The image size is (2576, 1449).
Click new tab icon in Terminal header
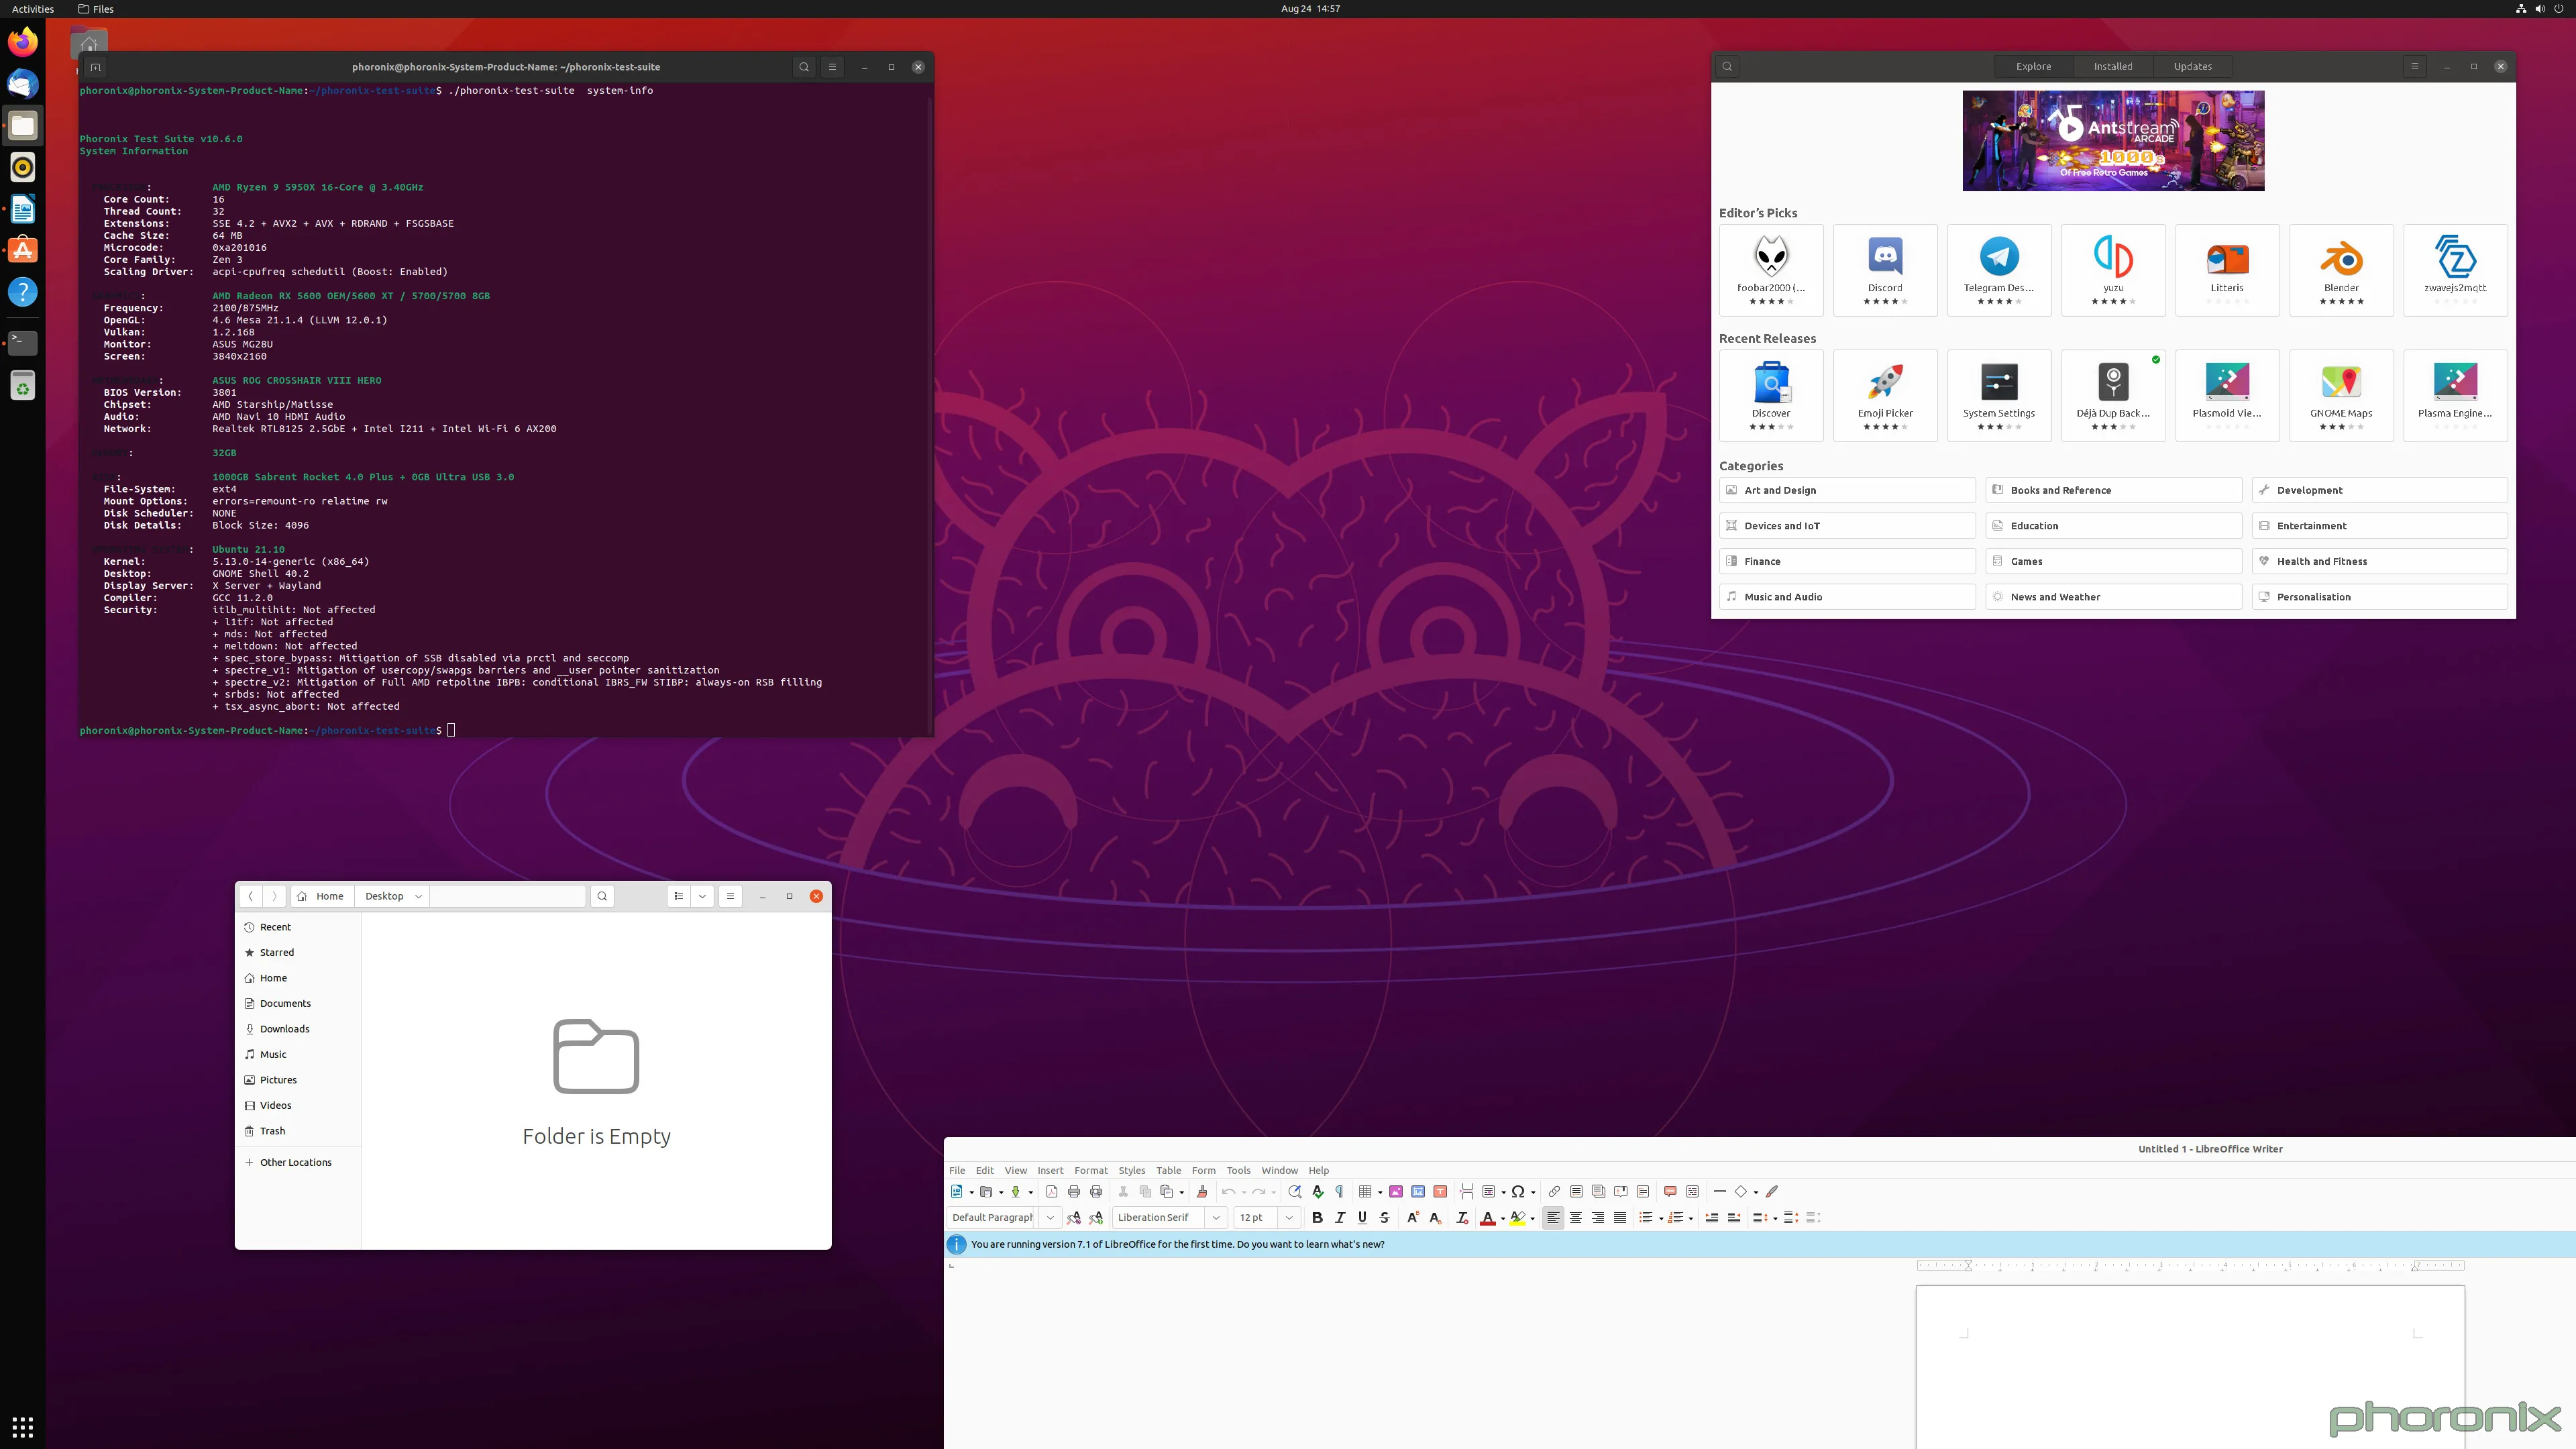95,67
